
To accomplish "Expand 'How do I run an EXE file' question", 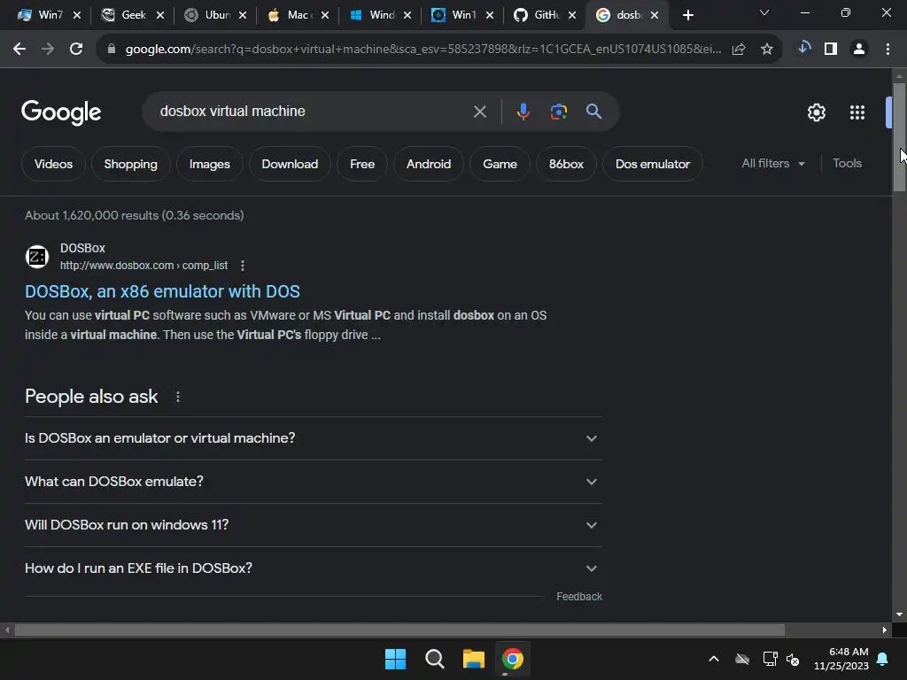I will pyautogui.click(x=314, y=568).
